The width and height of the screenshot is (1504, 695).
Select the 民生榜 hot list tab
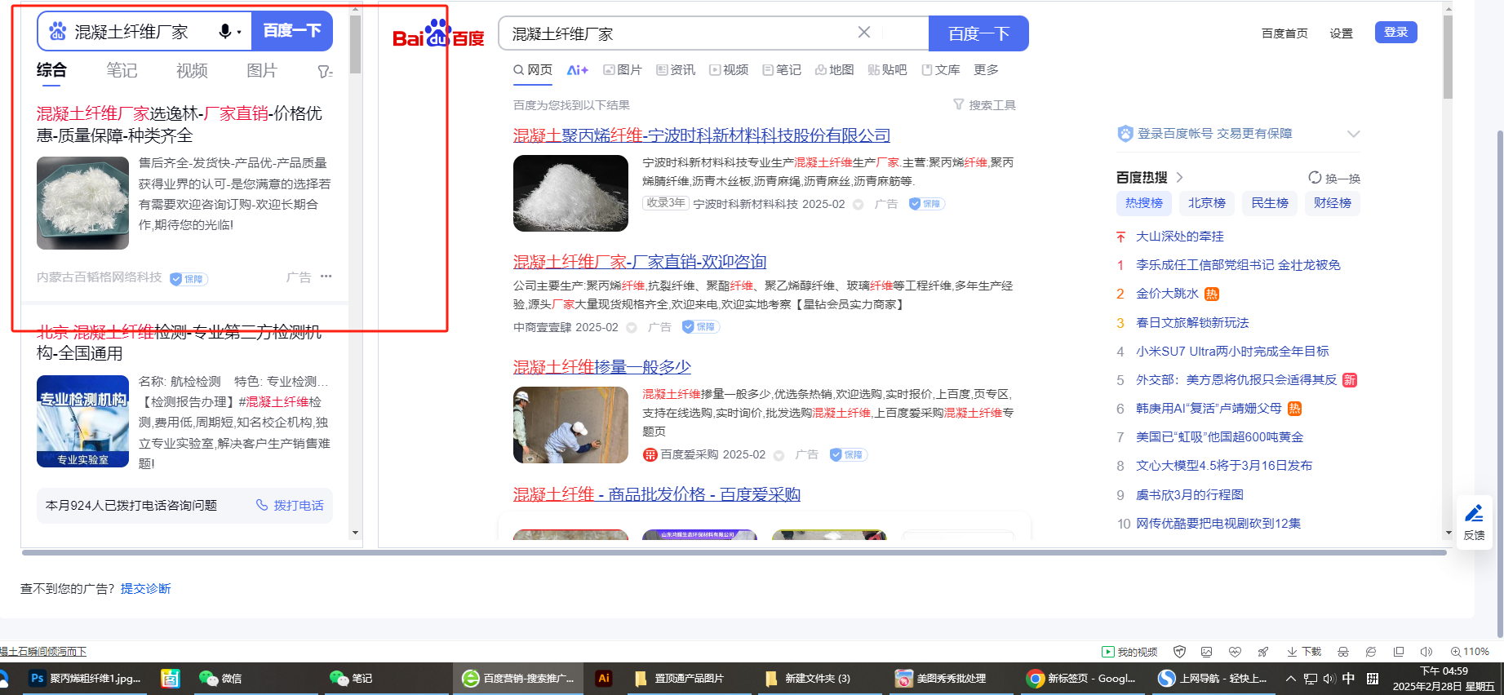click(1270, 203)
